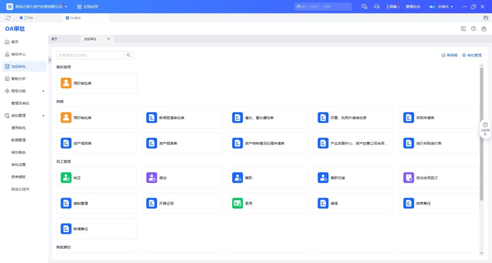
Task: Click the 用印审批单 icon under 最近使用
Action: click(66, 83)
